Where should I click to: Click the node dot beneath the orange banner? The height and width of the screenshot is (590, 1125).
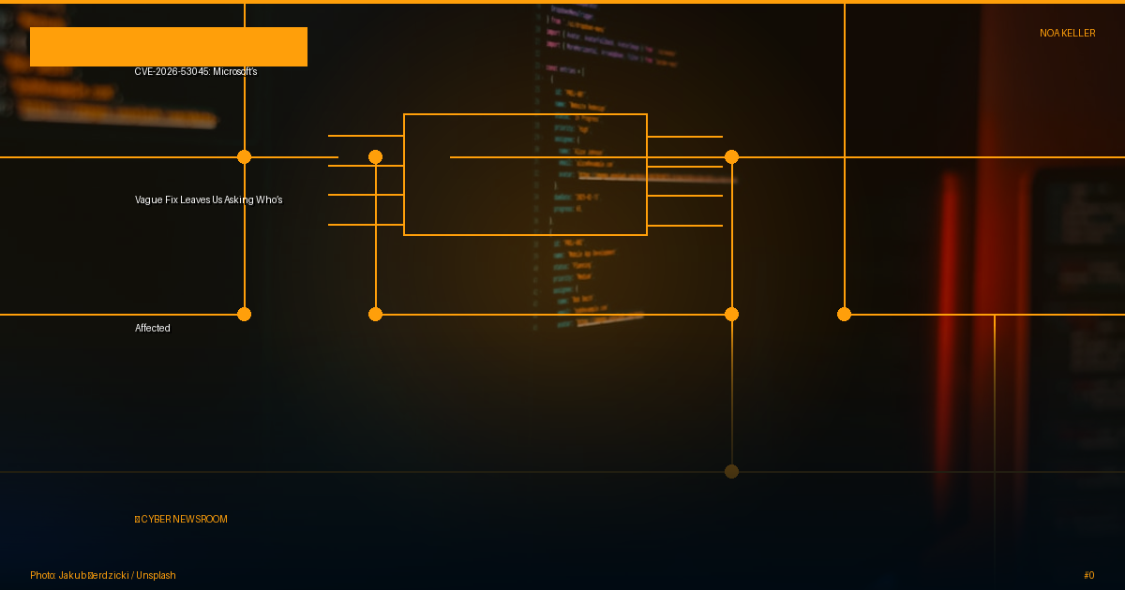tap(244, 156)
